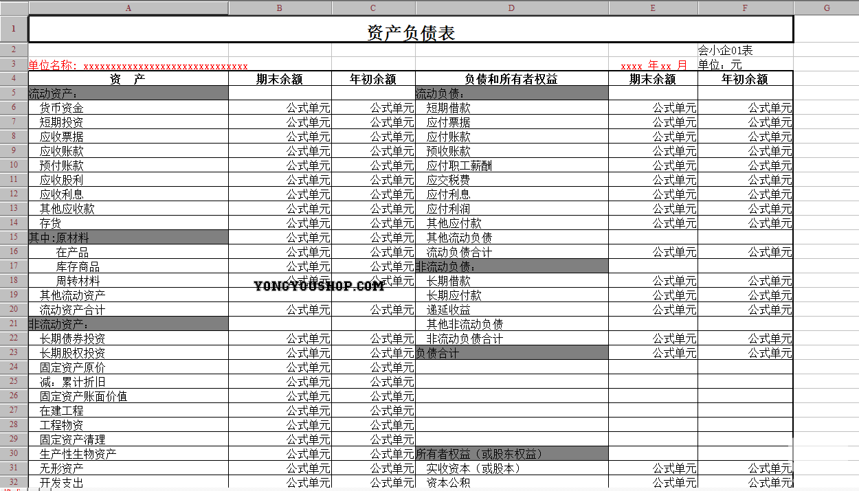Click the 年初余额 header in column C
Image resolution: width=859 pixels, height=491 pixels.
pyautogui.click(x=373, y=78)
